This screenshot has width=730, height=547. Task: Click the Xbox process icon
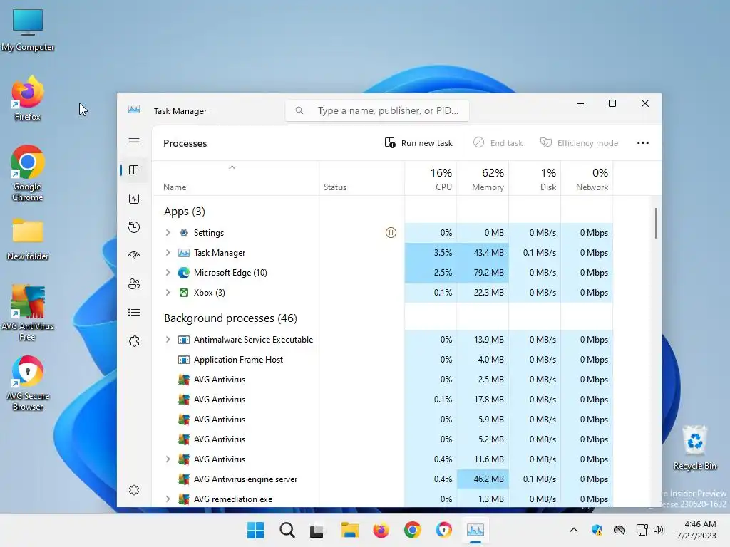coord(184,293)
